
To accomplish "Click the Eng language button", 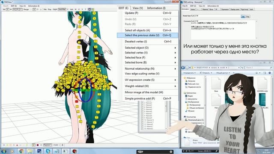I will [248, 17].
